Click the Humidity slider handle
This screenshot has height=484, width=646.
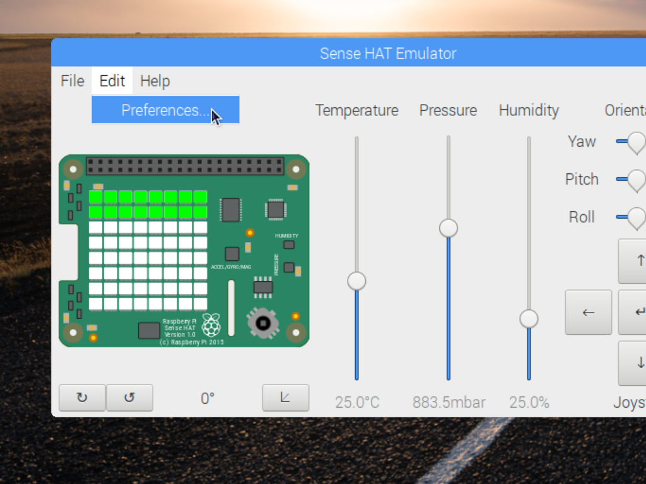[x=529, y=319]
